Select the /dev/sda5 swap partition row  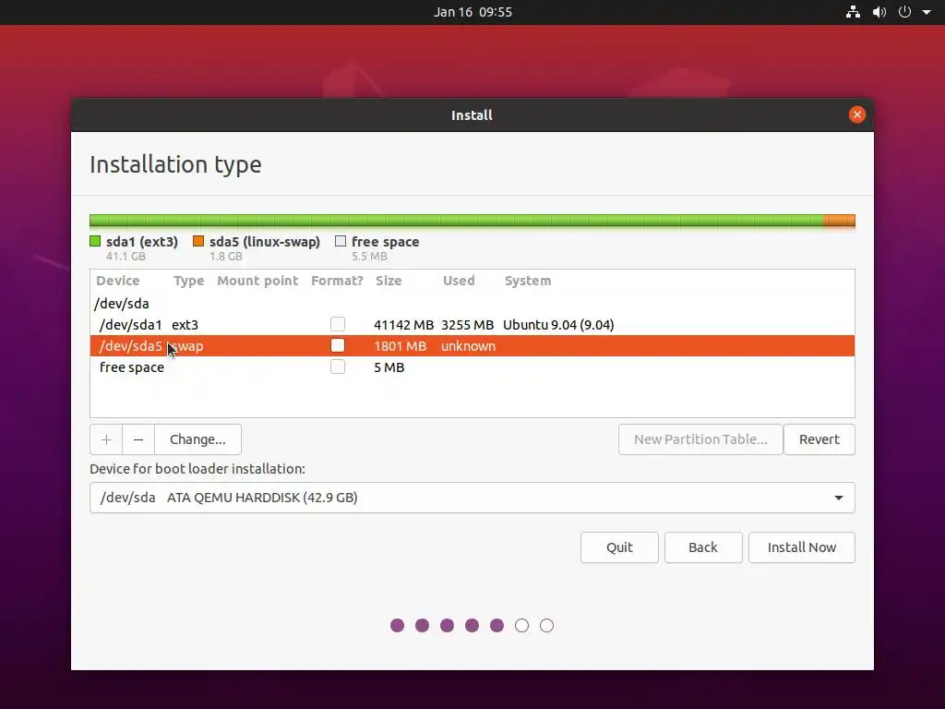click(x=472, y=345)
